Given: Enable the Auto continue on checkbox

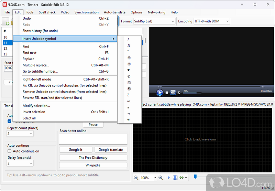Looking at the screenshot, I should [10, 151].
